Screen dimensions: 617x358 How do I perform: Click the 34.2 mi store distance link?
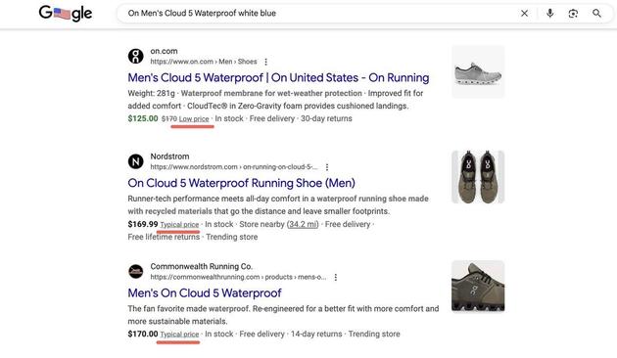click(303, 224)
